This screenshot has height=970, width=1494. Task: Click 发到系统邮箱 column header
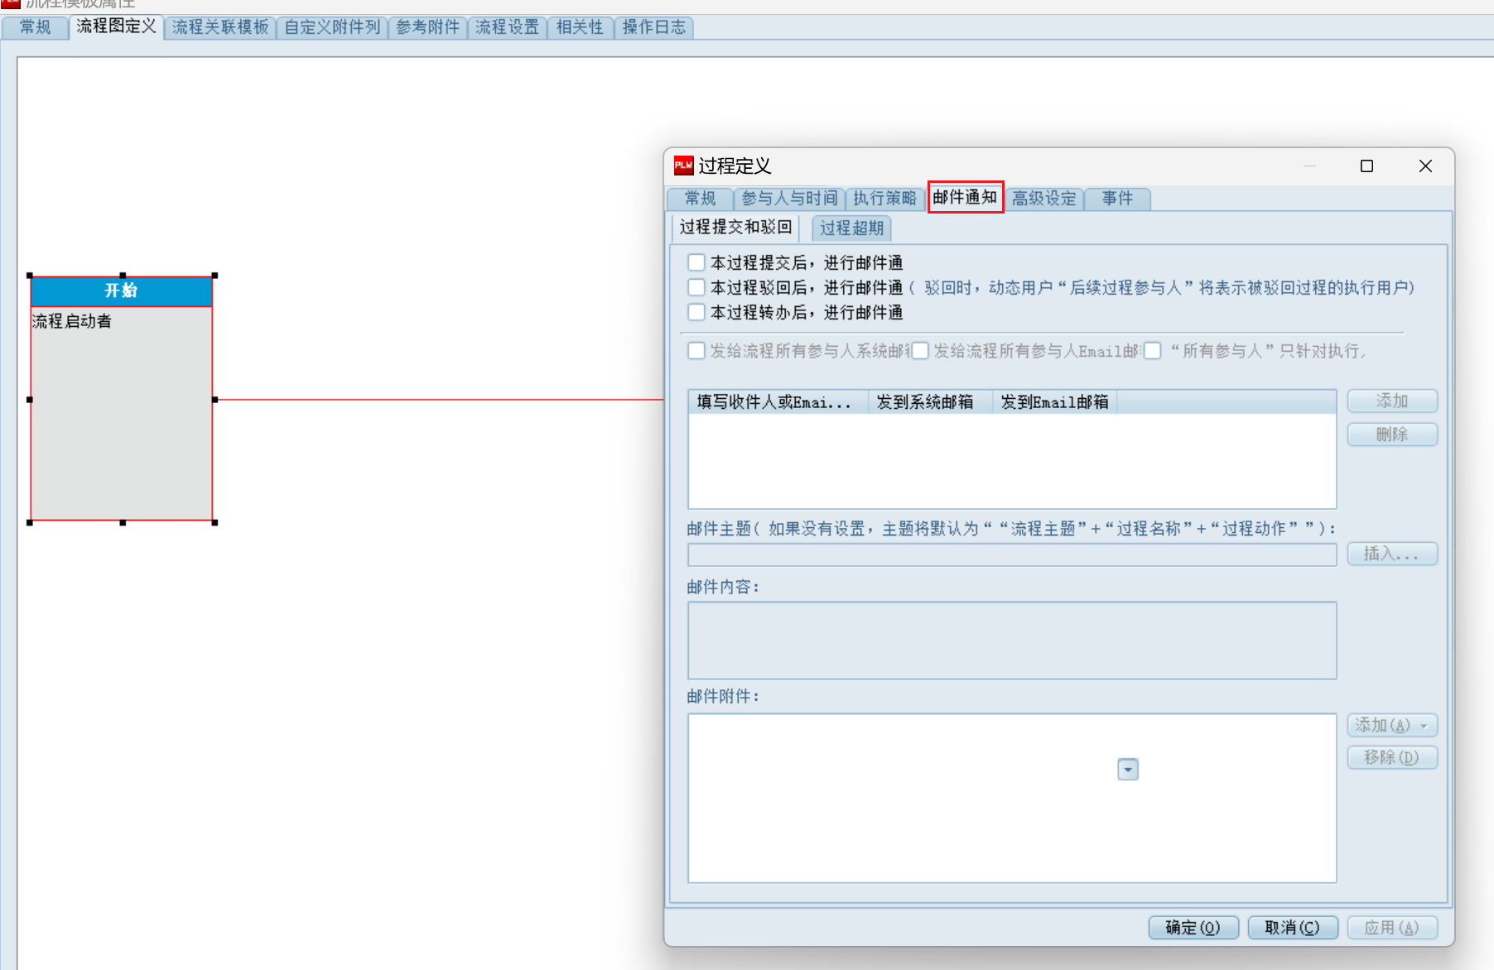pyautogui.click(x=929, y=402)
